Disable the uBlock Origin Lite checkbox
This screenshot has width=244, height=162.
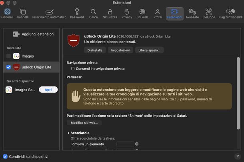coord(8,67)
